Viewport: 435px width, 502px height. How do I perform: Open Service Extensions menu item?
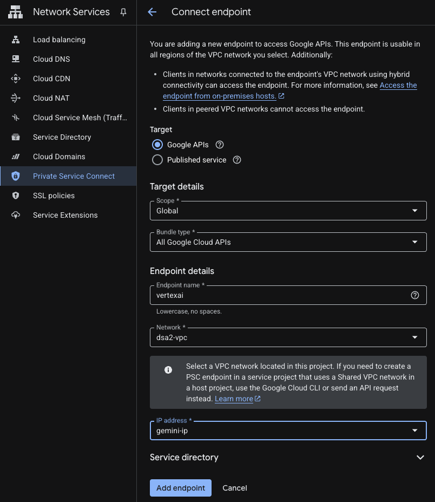(x=69, y=215)
